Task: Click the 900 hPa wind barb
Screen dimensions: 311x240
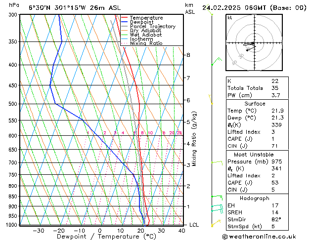Action: [x=217, y=207]
